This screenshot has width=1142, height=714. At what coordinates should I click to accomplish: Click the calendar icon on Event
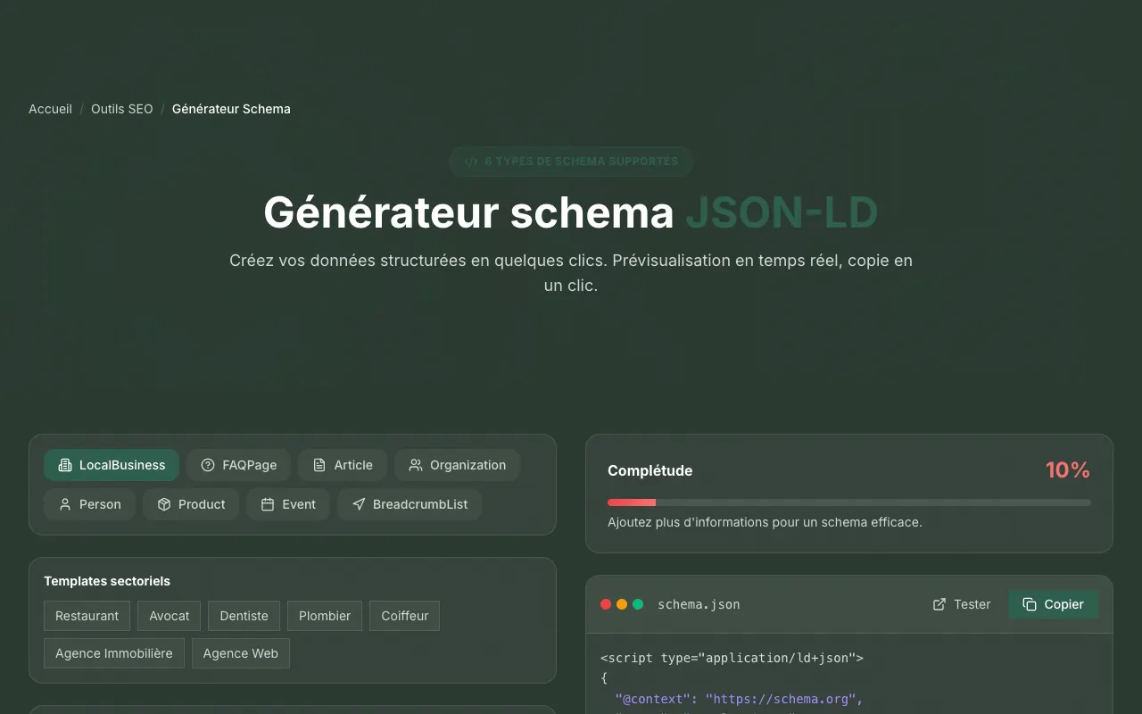point(268,504)
